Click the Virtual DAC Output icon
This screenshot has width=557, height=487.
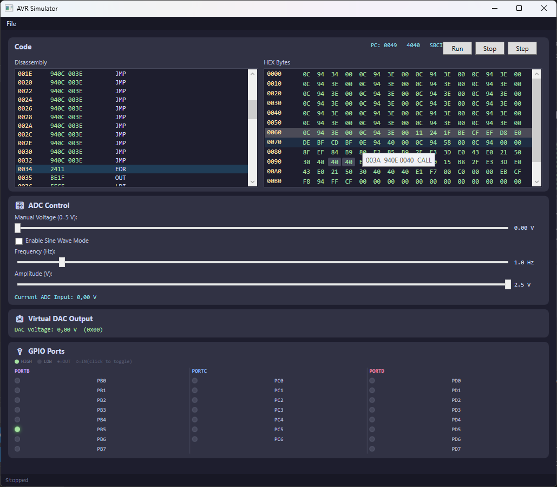(19, 319)
